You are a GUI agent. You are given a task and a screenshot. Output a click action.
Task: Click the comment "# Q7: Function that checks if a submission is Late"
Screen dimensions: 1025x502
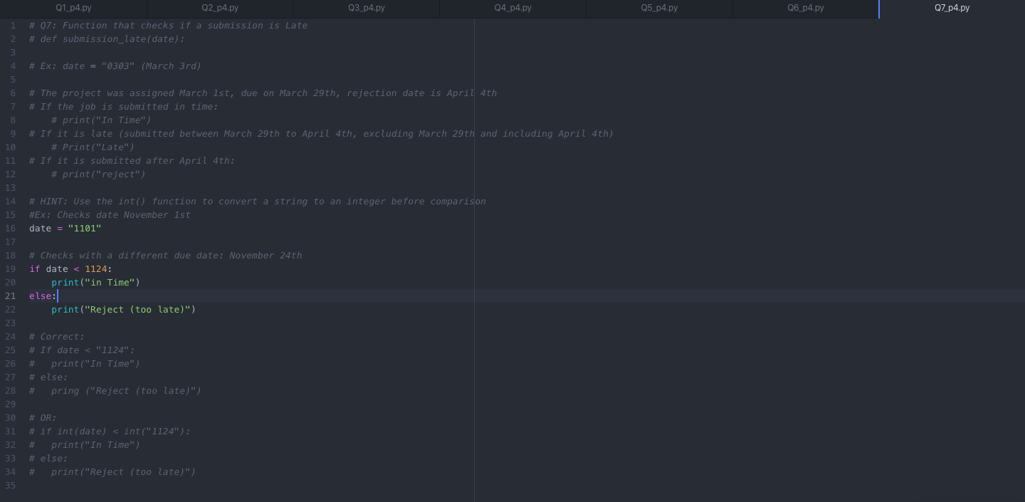168,26
